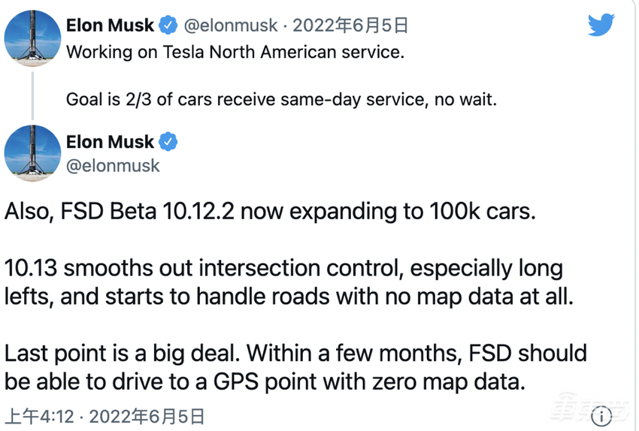Click the "Goal is 2/3 of cars" line

(281, 98)
